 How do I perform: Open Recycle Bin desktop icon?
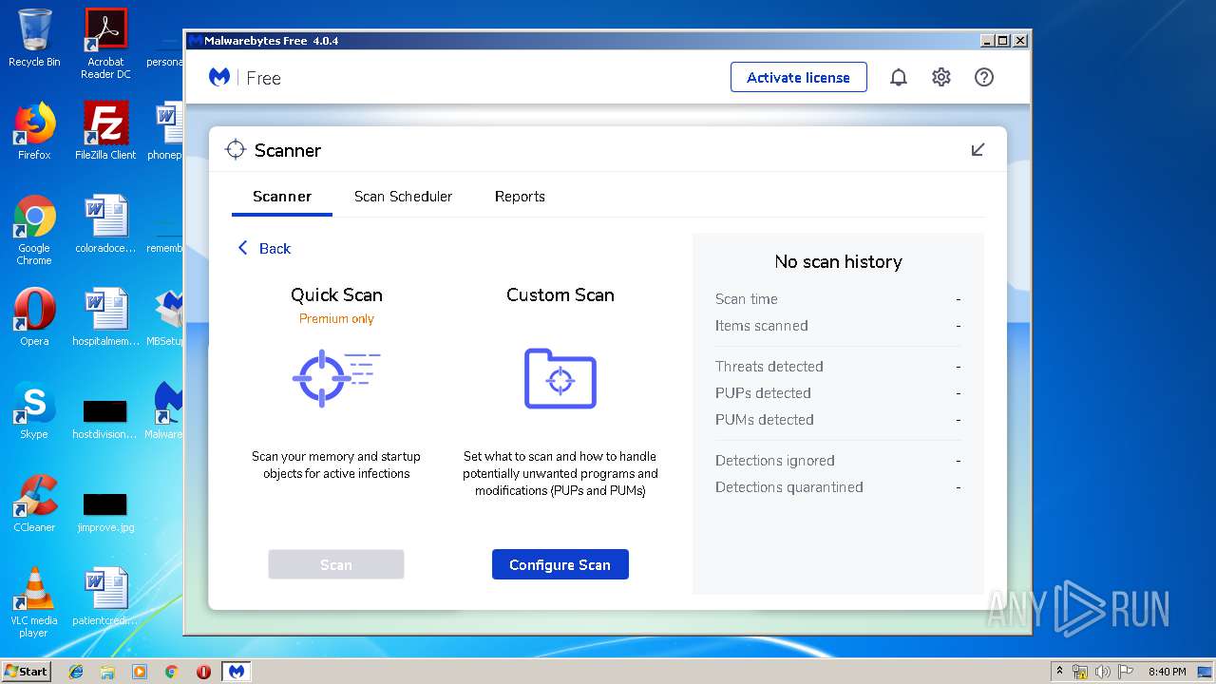pos(34,38)
